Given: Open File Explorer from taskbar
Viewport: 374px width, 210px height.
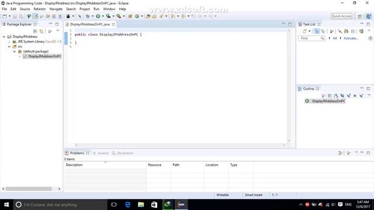Looking at the screenshot, I should point(141,205).
